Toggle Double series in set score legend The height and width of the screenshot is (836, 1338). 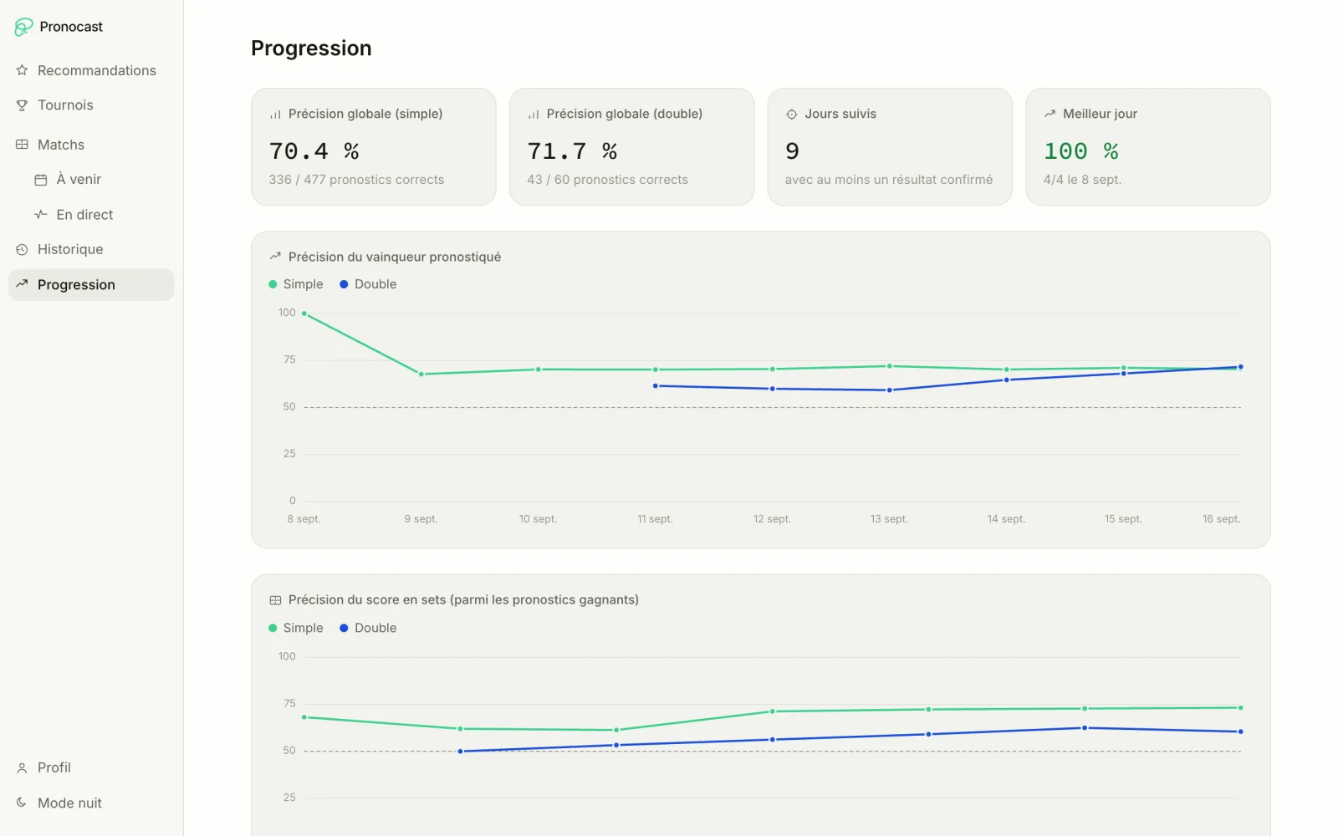[368, 628]
